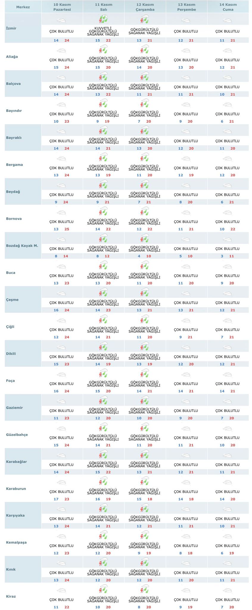Click the Merkez header cell

point(23,7)
